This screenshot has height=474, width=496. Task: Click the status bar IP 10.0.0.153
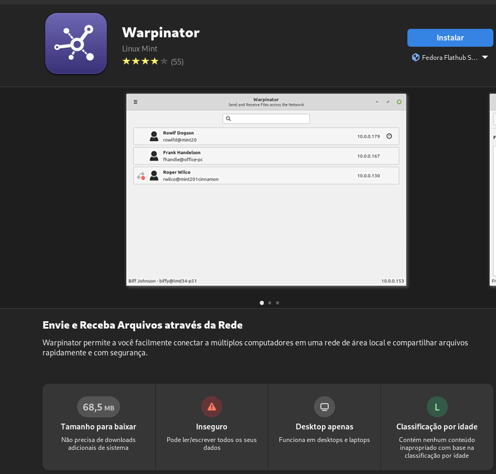click(393, 281)
